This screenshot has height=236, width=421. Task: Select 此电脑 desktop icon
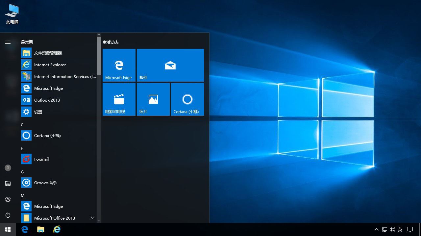coord(12,14)
